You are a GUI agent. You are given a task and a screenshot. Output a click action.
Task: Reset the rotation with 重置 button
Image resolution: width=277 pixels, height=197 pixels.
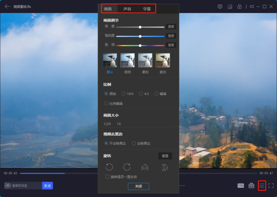[165, 156]
